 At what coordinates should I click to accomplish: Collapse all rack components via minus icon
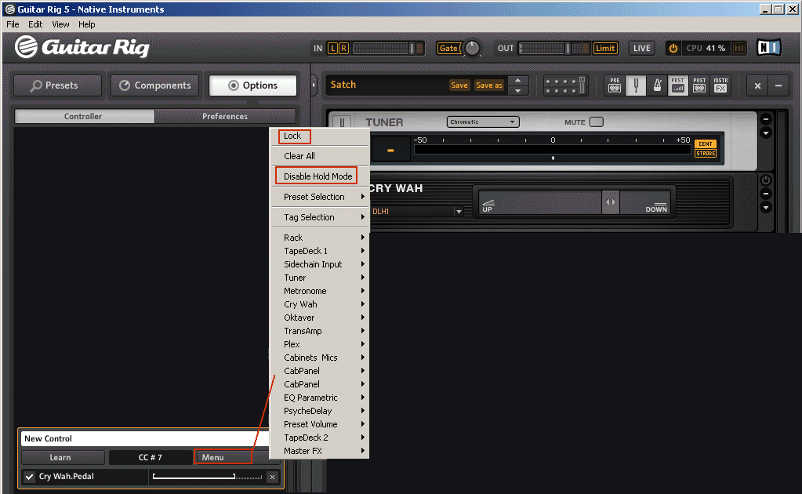[x=778, y=86]
